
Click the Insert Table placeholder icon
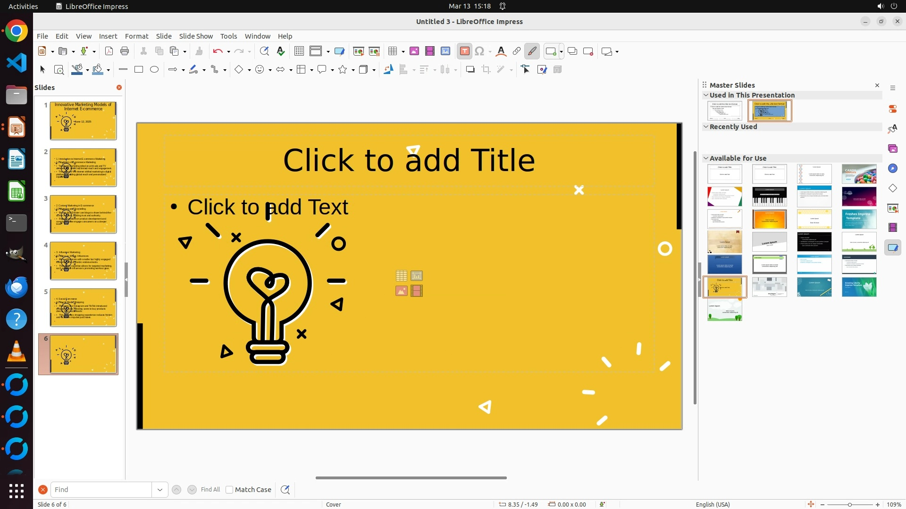coord(401,276)
